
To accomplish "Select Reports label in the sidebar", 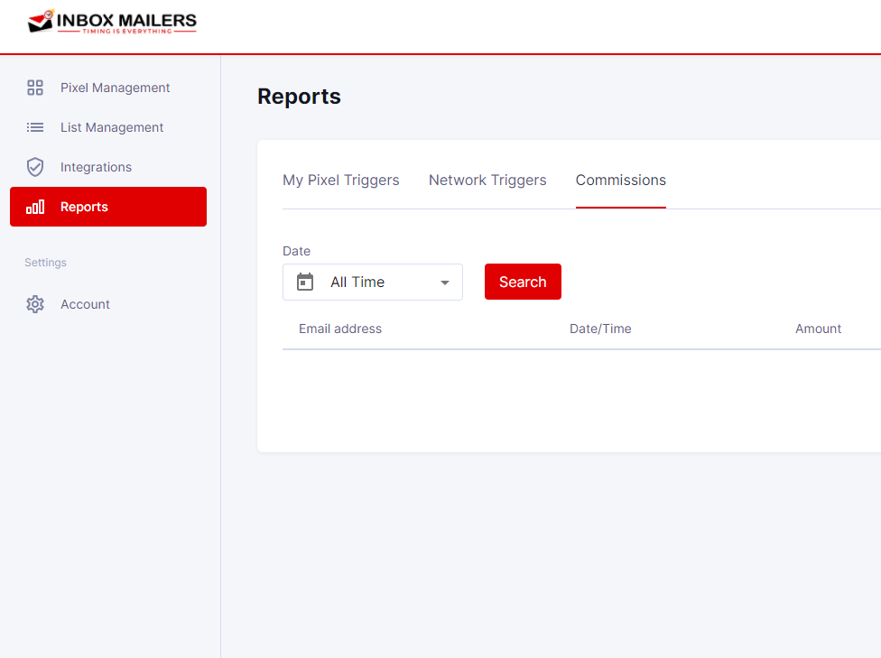I will pyautogui.click(x=84, y=207).
